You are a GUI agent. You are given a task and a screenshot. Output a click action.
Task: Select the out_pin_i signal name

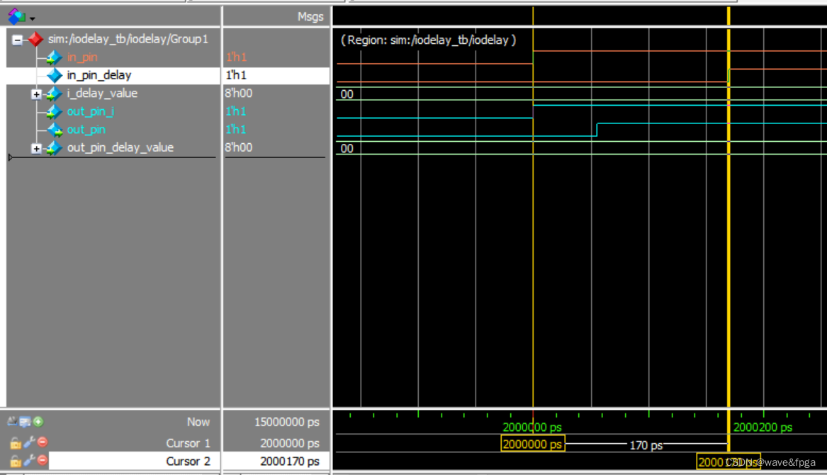pyautogui.click(x=90, y=111)
